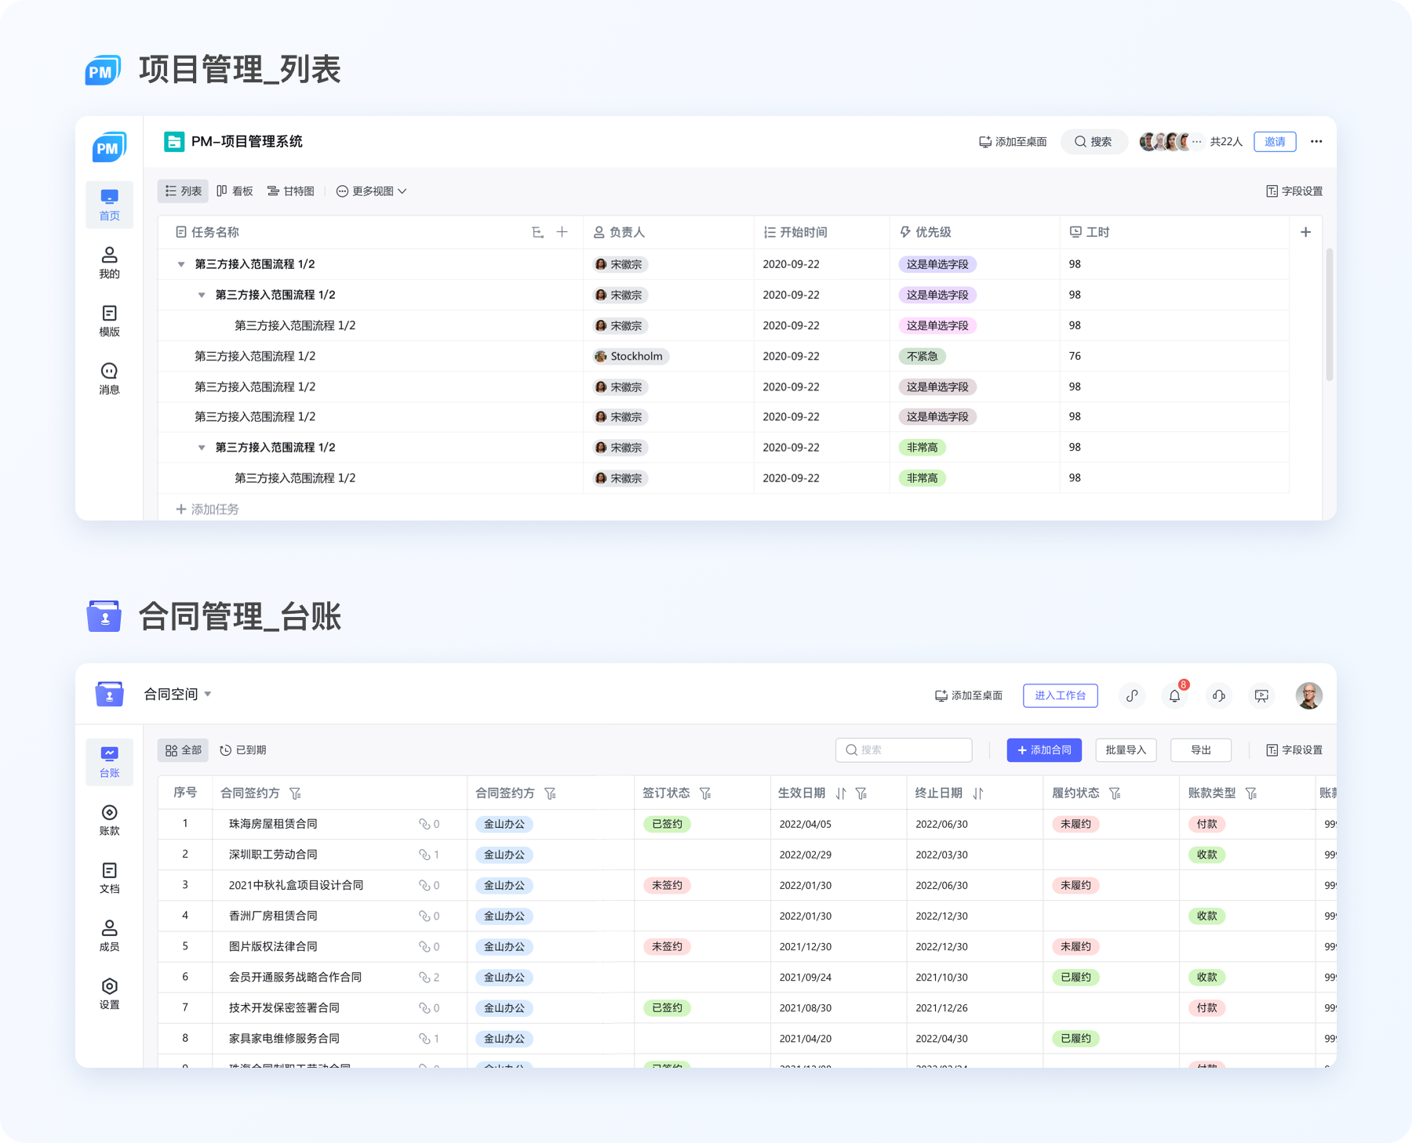Click 付款 tag for 技术开发保密签署合同

(x=1206, y=1007)
